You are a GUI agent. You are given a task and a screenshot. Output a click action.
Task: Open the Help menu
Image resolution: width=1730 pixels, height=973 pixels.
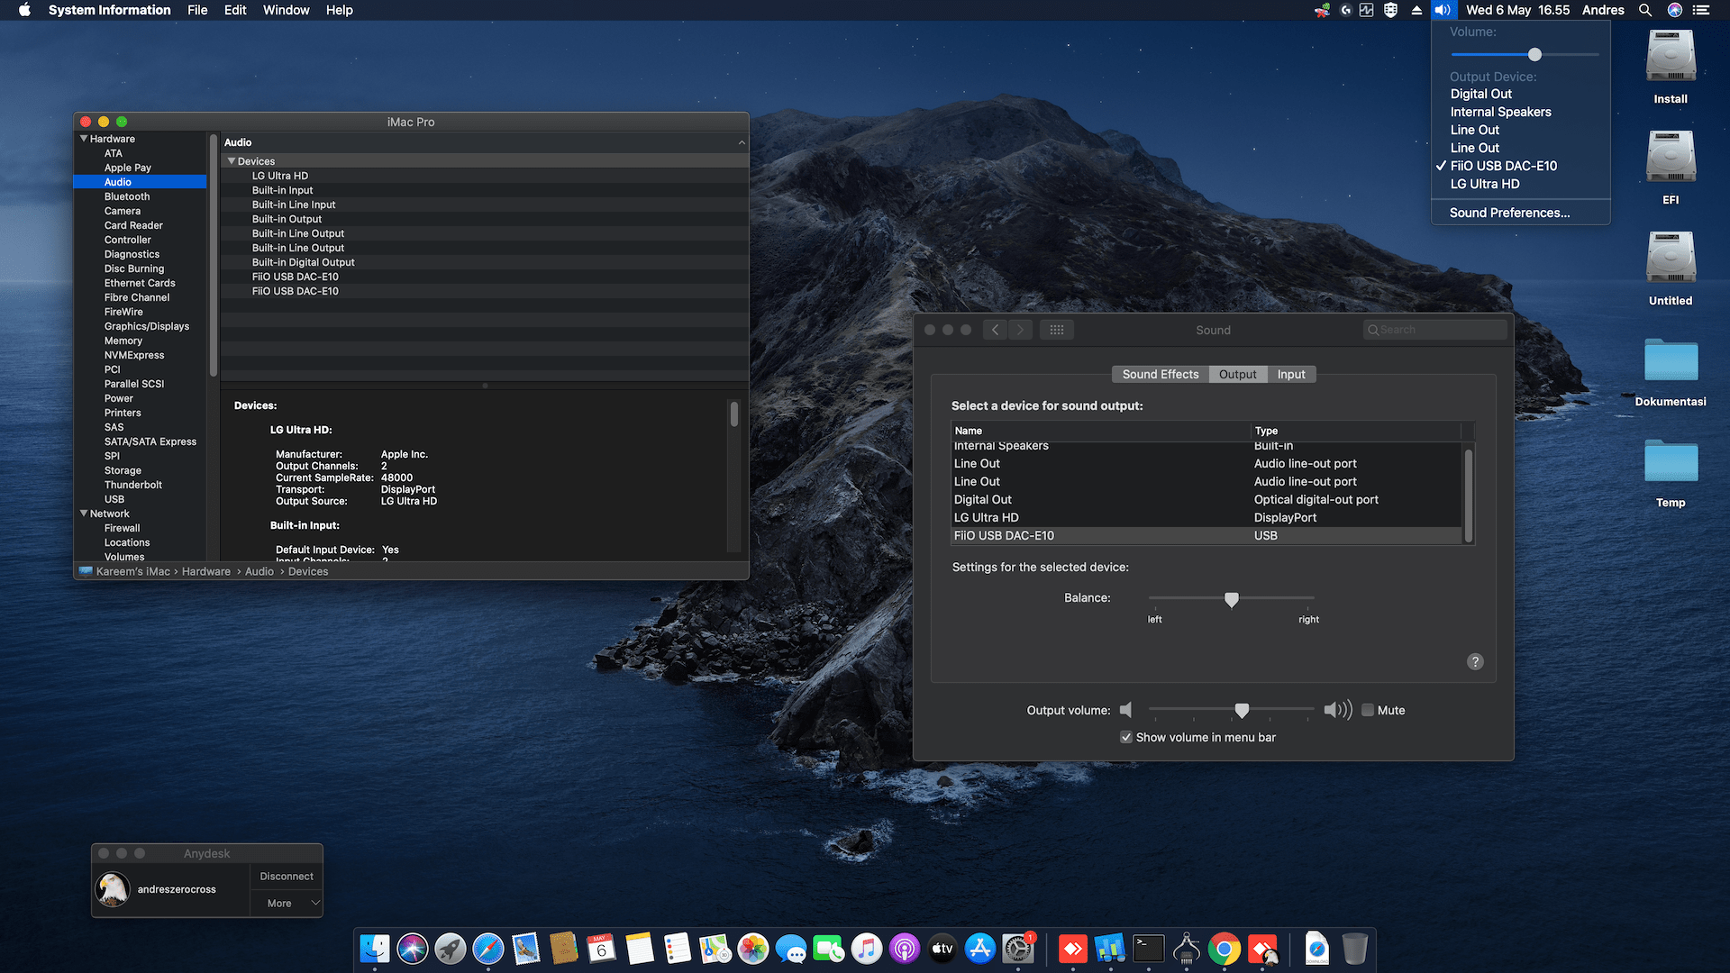[340, 10]
